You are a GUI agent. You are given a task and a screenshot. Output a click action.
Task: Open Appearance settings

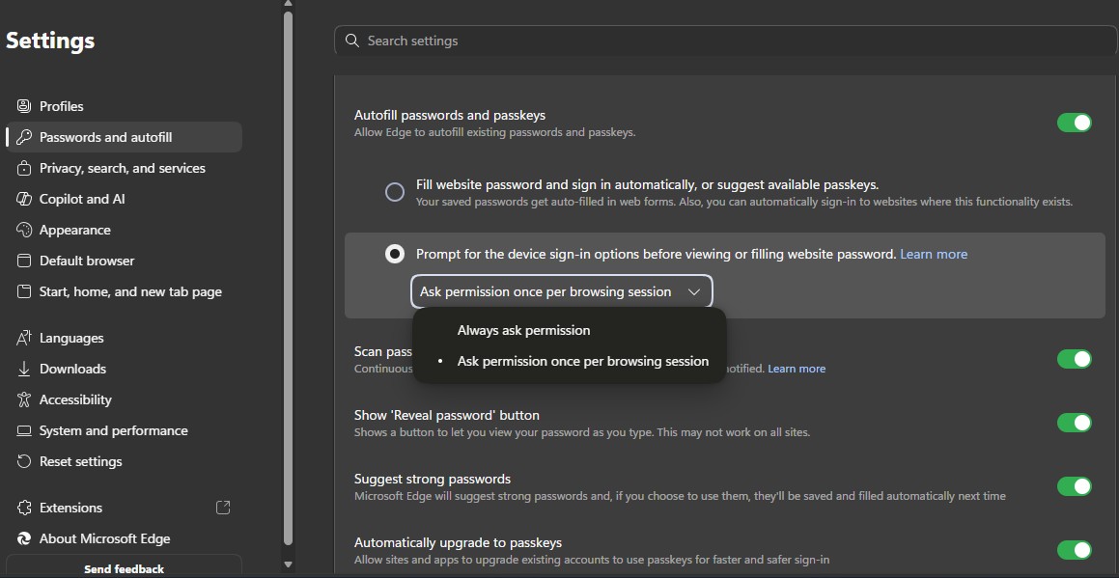coord(125,230)
